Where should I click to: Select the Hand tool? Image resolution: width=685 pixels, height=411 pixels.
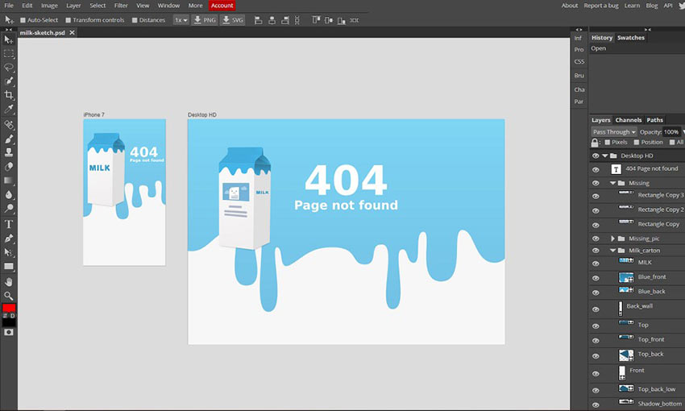point(9,281)
